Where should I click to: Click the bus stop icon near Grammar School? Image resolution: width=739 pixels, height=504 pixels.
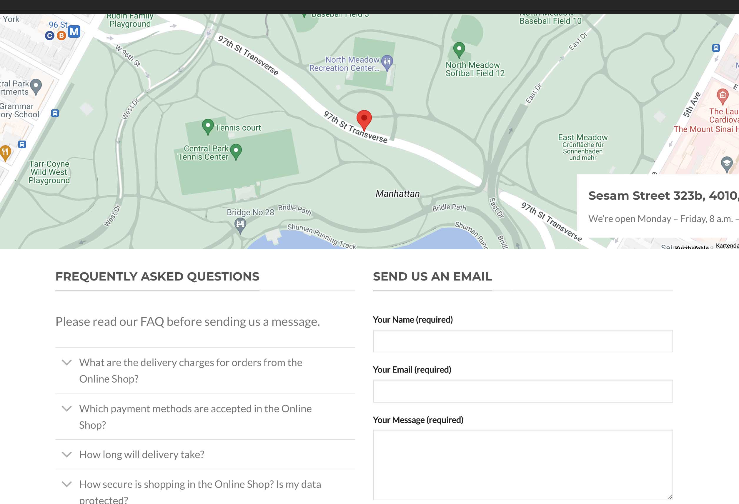coord(55,113)
